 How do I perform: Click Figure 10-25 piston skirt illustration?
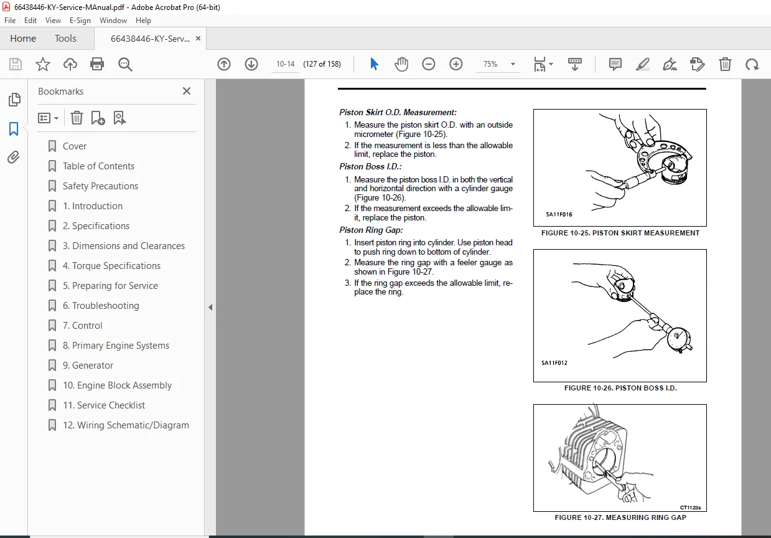pos(620,168)
